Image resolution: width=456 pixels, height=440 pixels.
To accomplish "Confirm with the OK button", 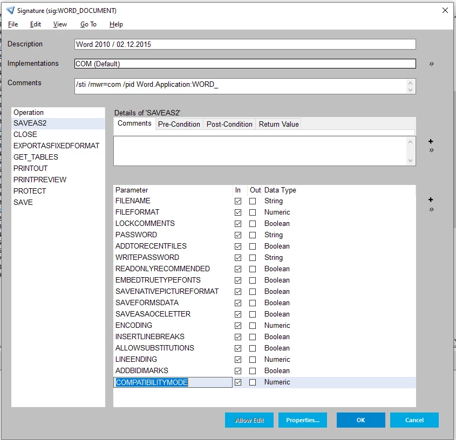I will tap(361, 420).
